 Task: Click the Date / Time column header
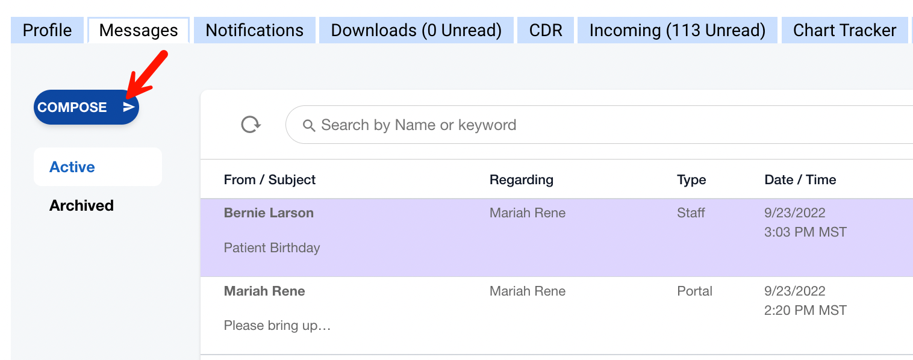pos(800,179)
